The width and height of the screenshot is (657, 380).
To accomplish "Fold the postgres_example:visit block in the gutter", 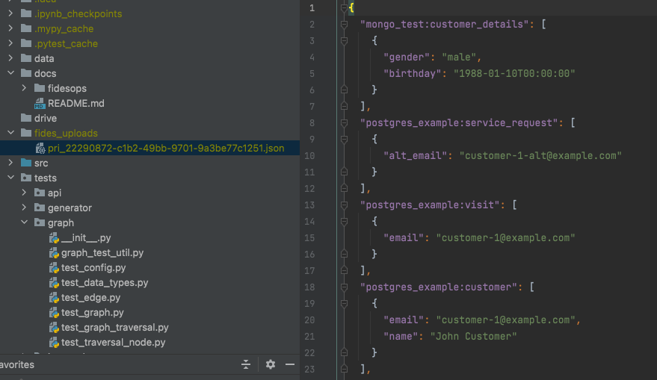I will click(x=344, y=205).
